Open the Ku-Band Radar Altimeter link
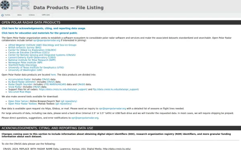Viewport: 241px width, 150px height. pos(22,82)
